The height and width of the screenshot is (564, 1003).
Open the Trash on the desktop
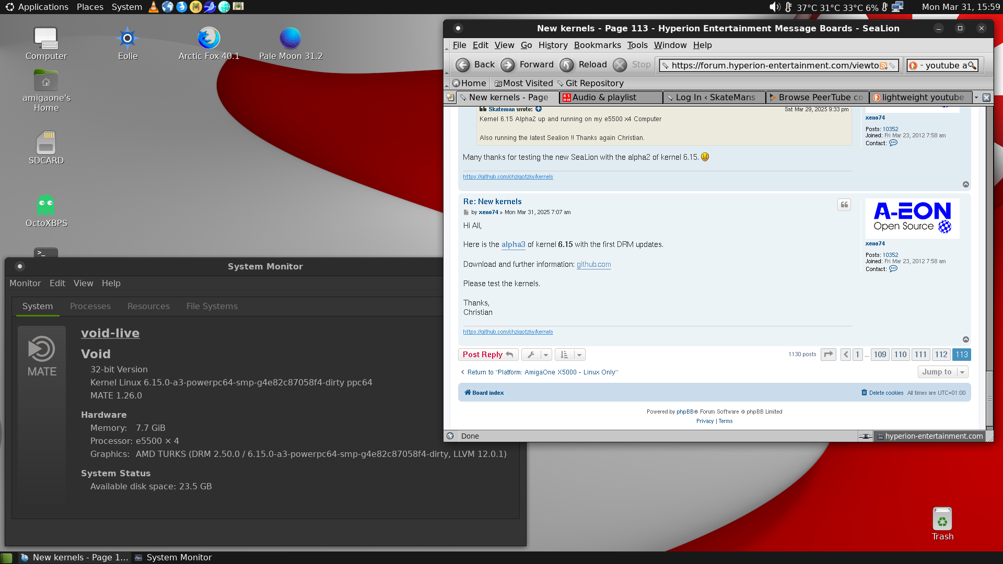[x=942, y=524]
